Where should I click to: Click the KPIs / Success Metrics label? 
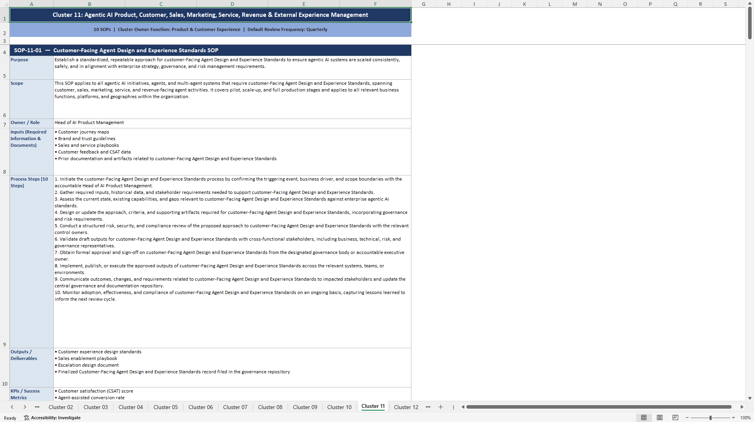31,394
